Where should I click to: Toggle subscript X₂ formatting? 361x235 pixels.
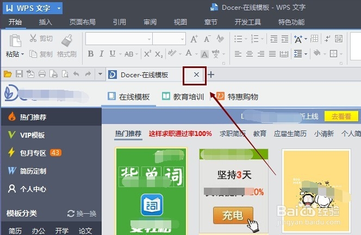pyautogui.click(x=159, y=54)
